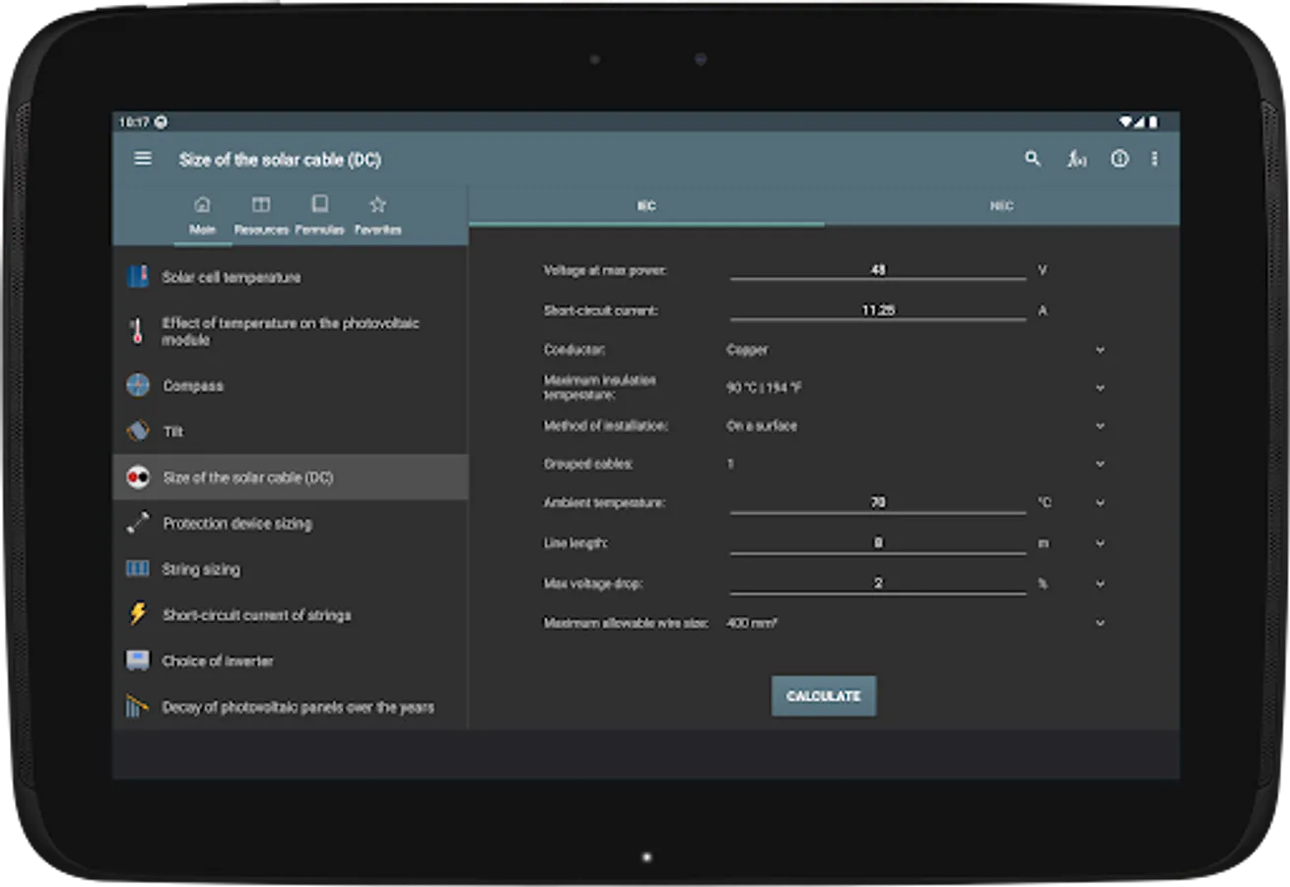Change the Line length unit dropdown

pos(1100,543)
